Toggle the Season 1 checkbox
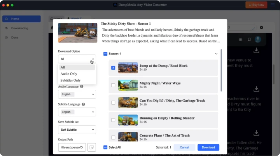Image resolution: width=280 pixels, height=156 pixels. pyautogui.click(x=105, y=54)
